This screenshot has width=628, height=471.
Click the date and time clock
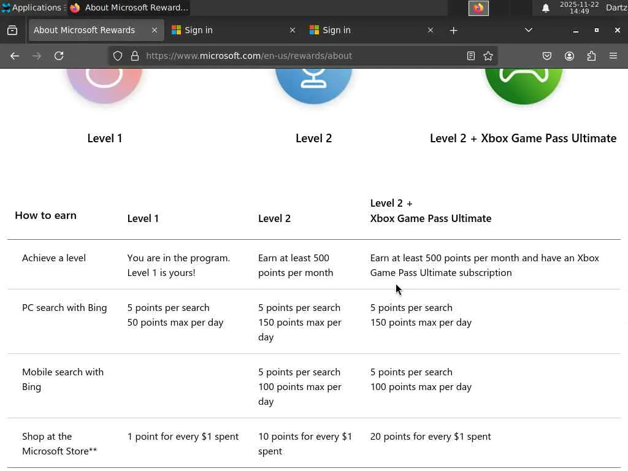(x=579, y=7)
